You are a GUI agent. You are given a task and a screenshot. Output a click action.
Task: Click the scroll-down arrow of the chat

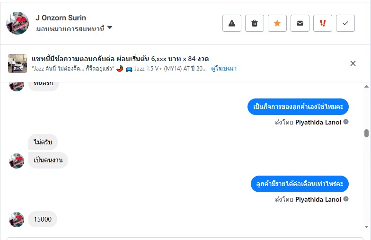coord(366,227)
